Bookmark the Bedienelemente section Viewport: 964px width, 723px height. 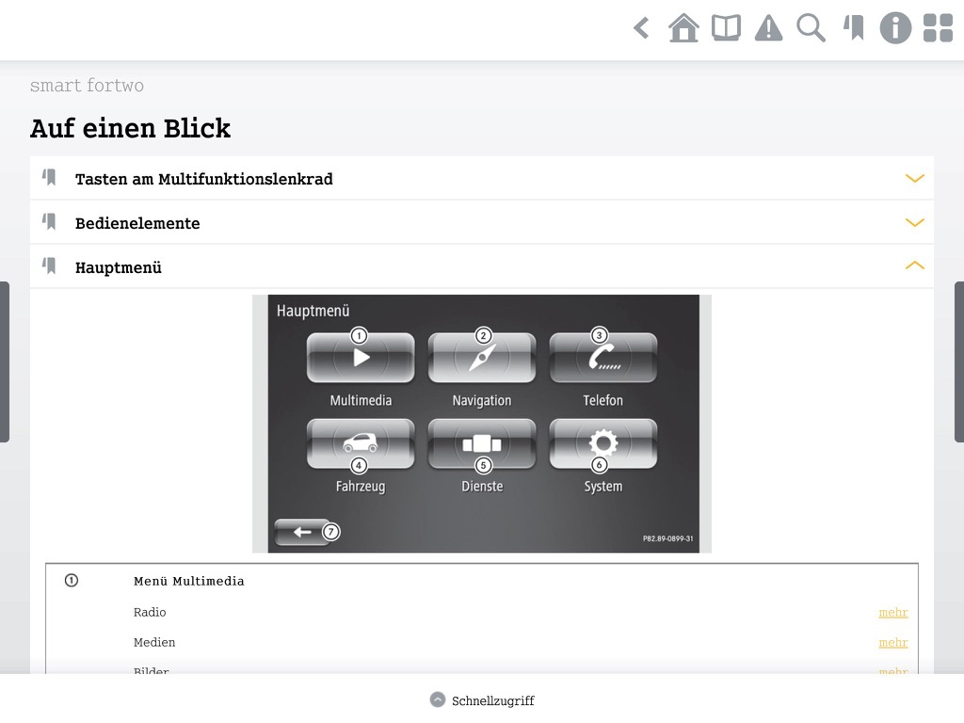(x=49, y=221)
